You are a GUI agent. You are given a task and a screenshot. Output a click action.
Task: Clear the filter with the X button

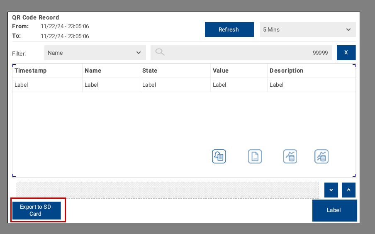346,53
